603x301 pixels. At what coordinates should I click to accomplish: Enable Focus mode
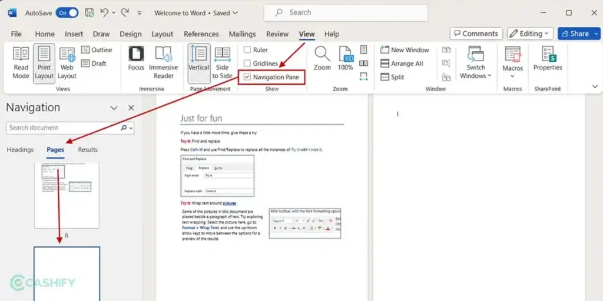[x=136, y=59]
